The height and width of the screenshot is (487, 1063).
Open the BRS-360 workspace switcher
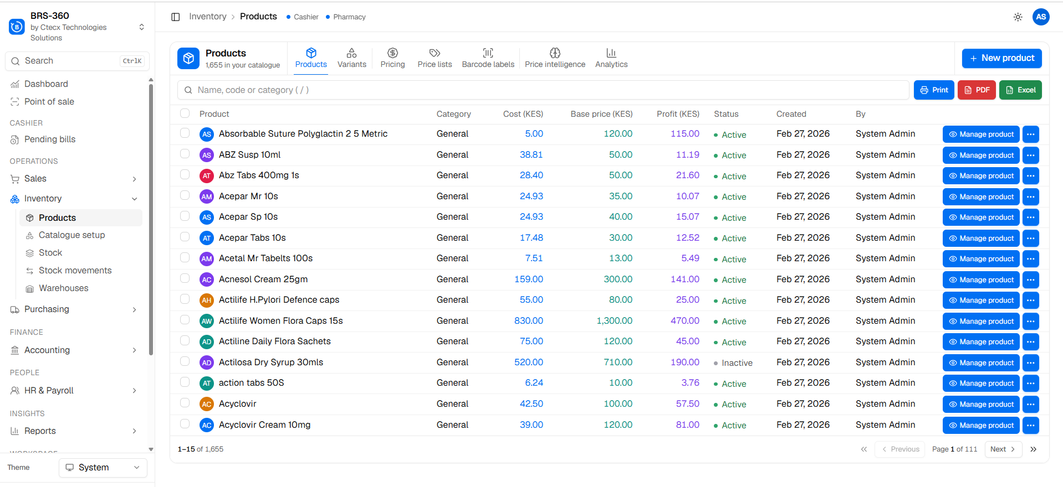coord(142,27)
